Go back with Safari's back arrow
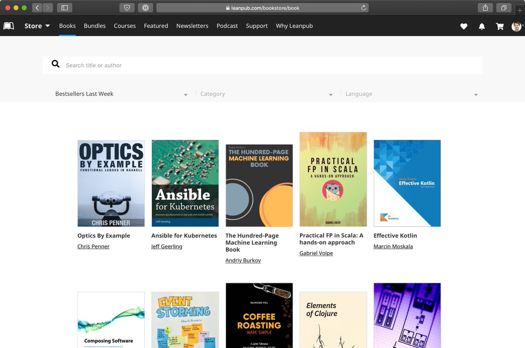 (x=37, y=8)
